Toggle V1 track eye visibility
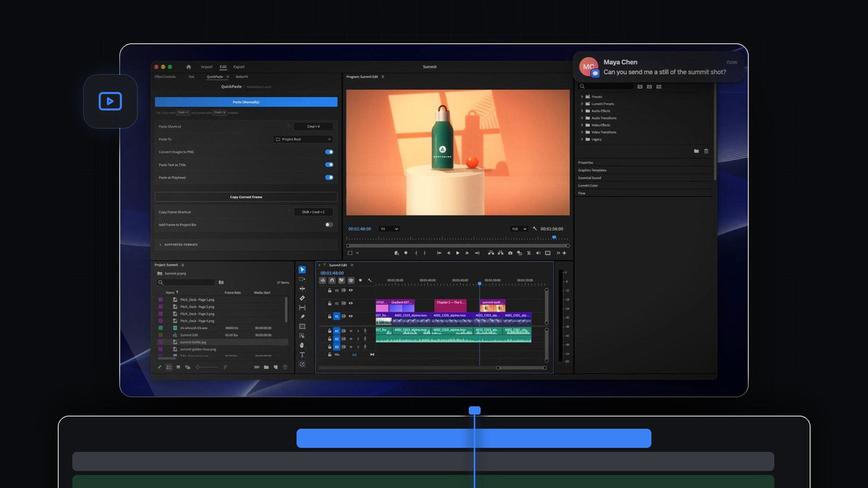The image size is (868, 488). (351, 316)
